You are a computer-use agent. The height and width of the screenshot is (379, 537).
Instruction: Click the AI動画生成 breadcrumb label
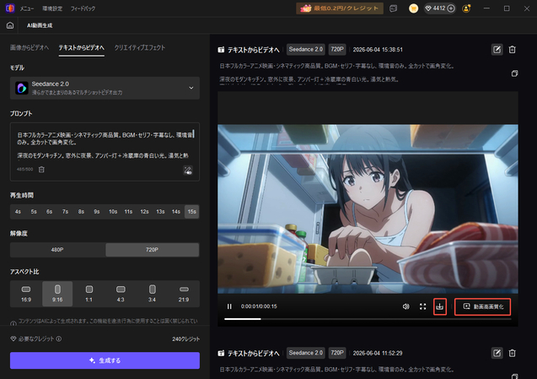[40, 25]
